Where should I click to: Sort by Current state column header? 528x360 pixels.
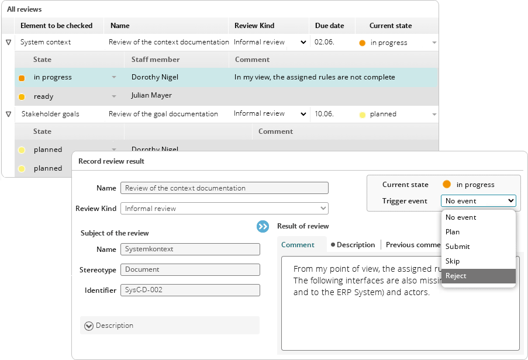[x=390, y=26]
